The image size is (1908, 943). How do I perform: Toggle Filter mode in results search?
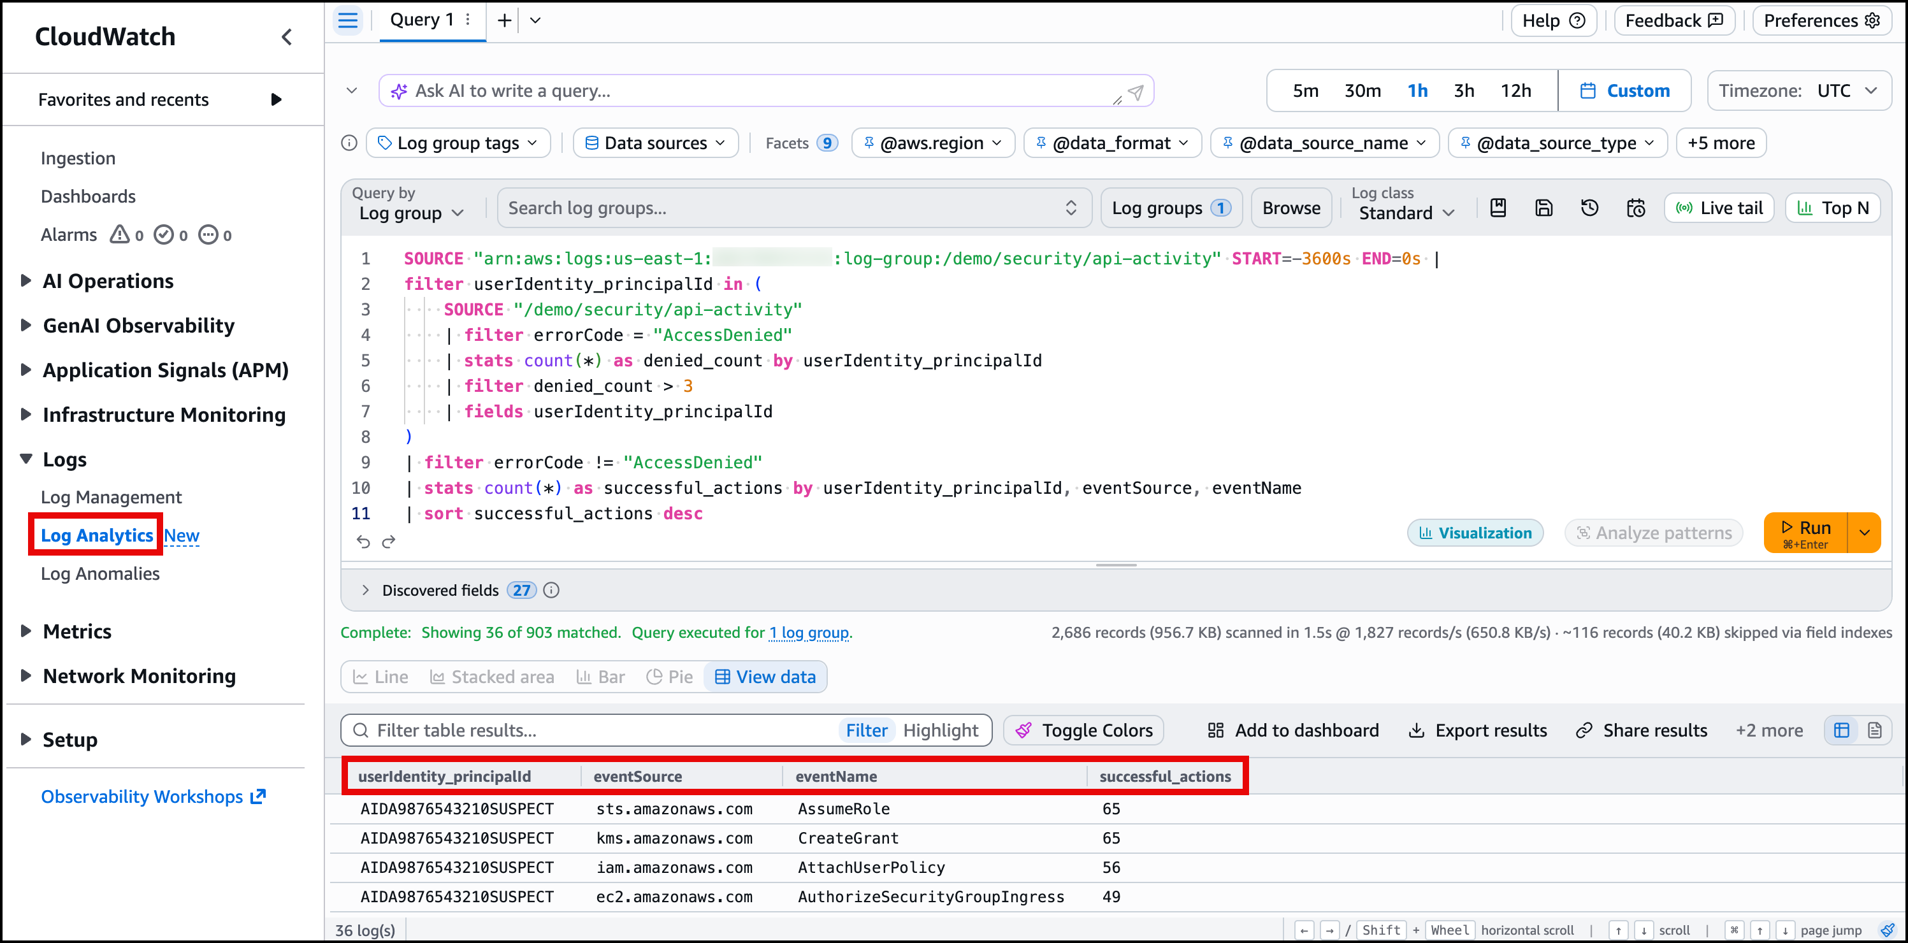coord(867,730)
